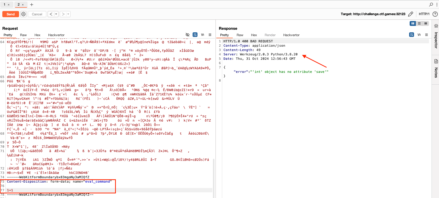Toggle hidden non-printable characters in Request
This screenshot has width=439, height=198.
tap(187, 35)
